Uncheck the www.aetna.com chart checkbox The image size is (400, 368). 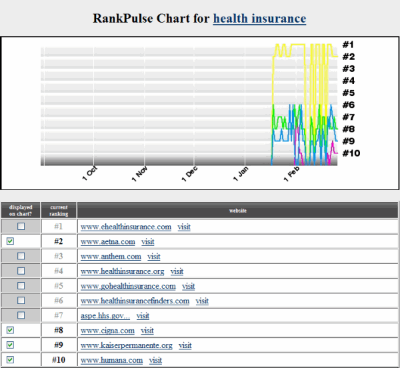pyautogui.click(x=10, y=241)
